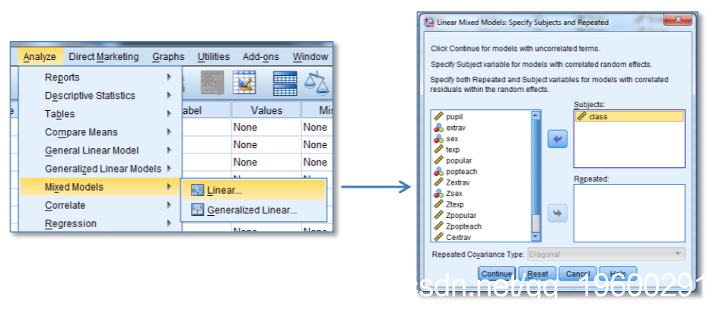The width and height of the screenshot is (713, 310).
Task: Select Mixed Models menu entry
Action: point(100,187)
